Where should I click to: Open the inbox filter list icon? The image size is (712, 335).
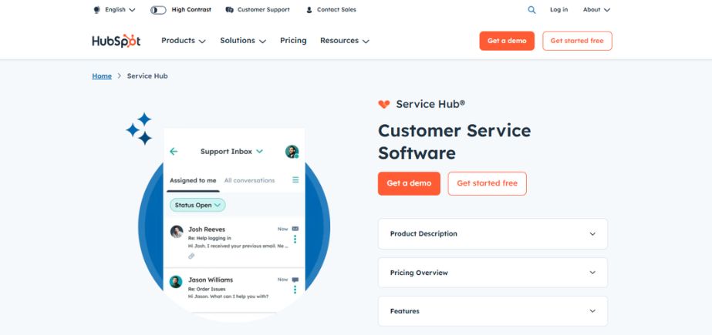tap(295, 180)
